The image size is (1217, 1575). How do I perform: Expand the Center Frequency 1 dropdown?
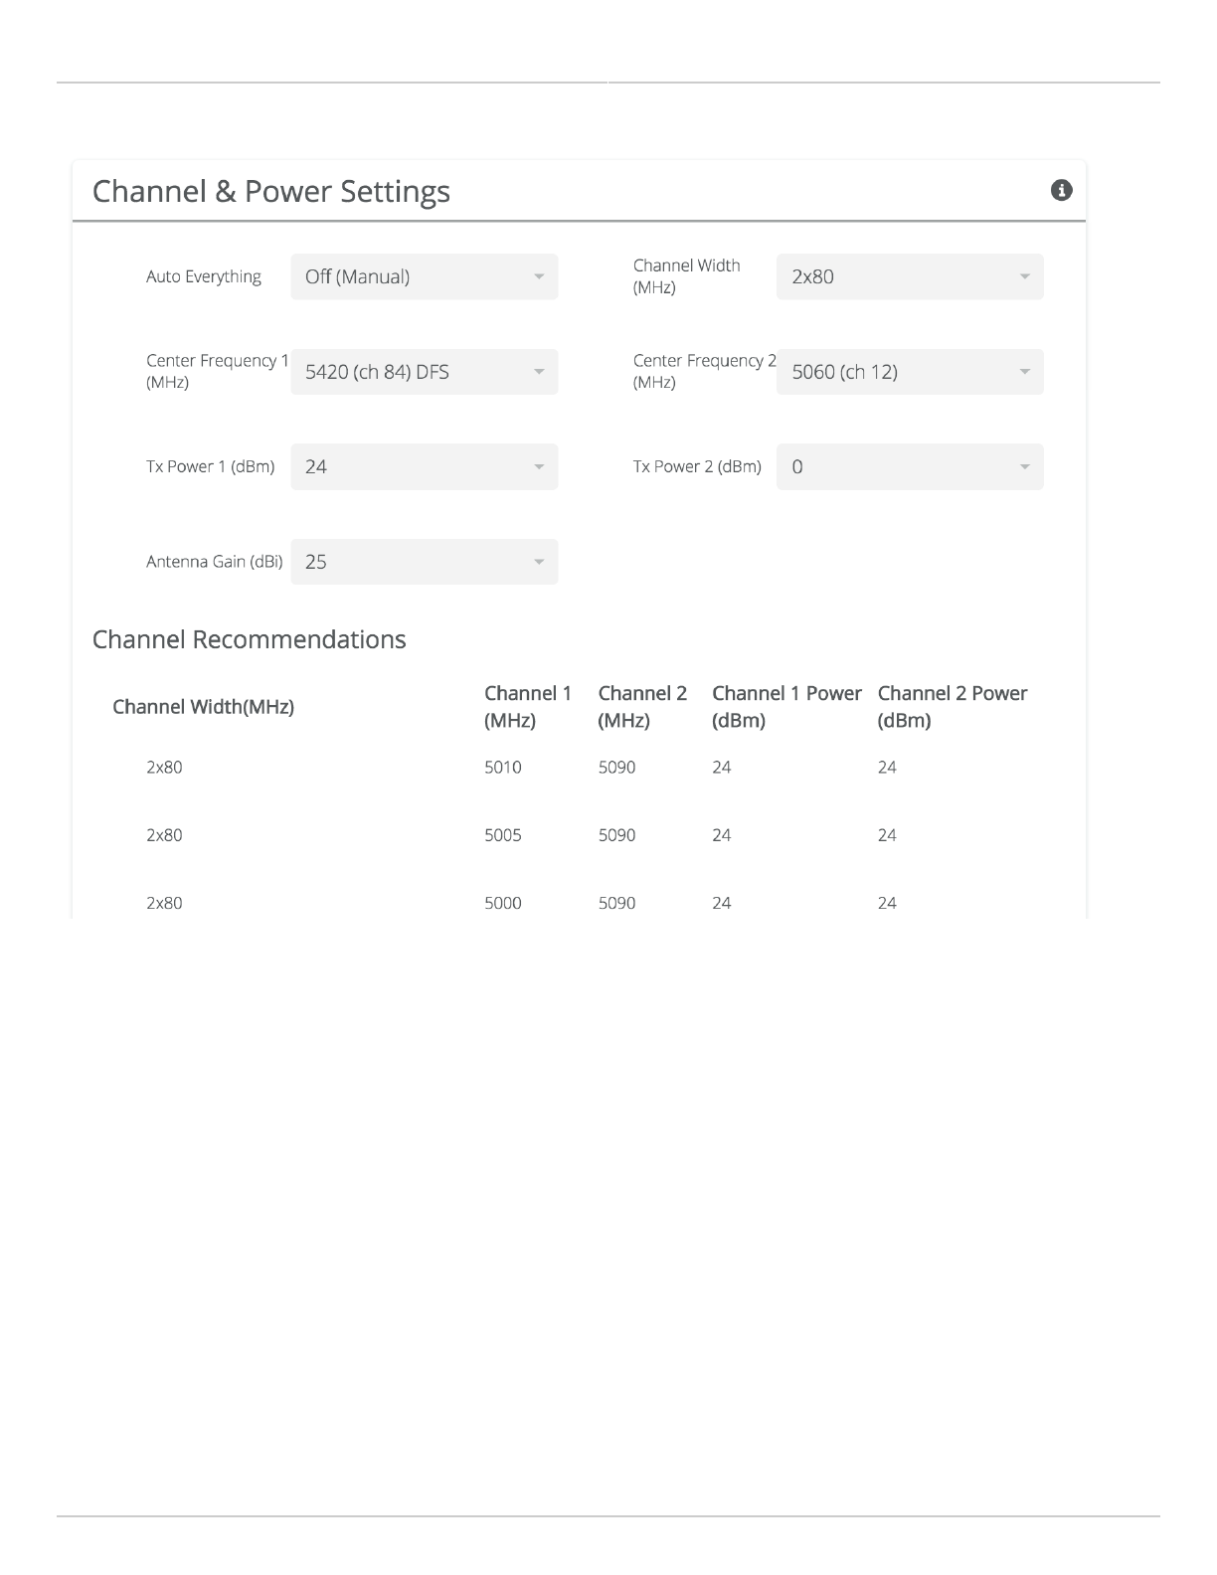tap(424, 372)
